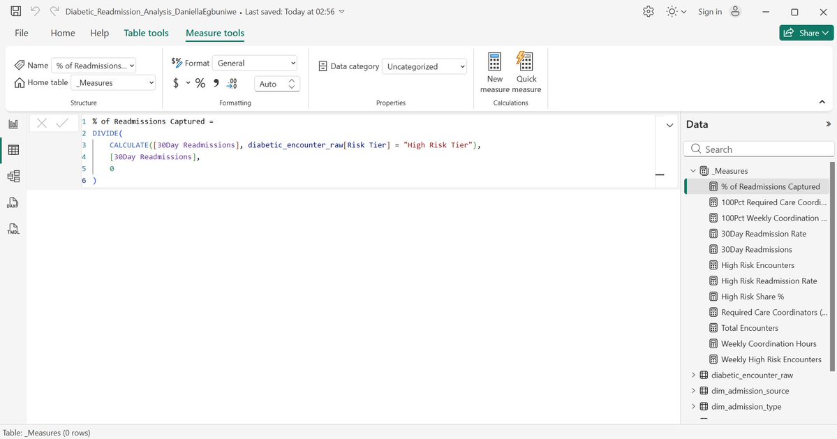This screenshot has width=837, height=439.
Task: Open the TMDL view icon
Action: (x=13, y=229)
